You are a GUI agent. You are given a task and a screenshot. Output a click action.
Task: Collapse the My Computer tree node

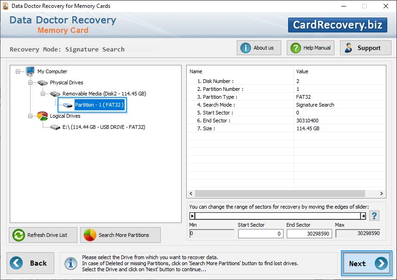click(x=18, y=72)
